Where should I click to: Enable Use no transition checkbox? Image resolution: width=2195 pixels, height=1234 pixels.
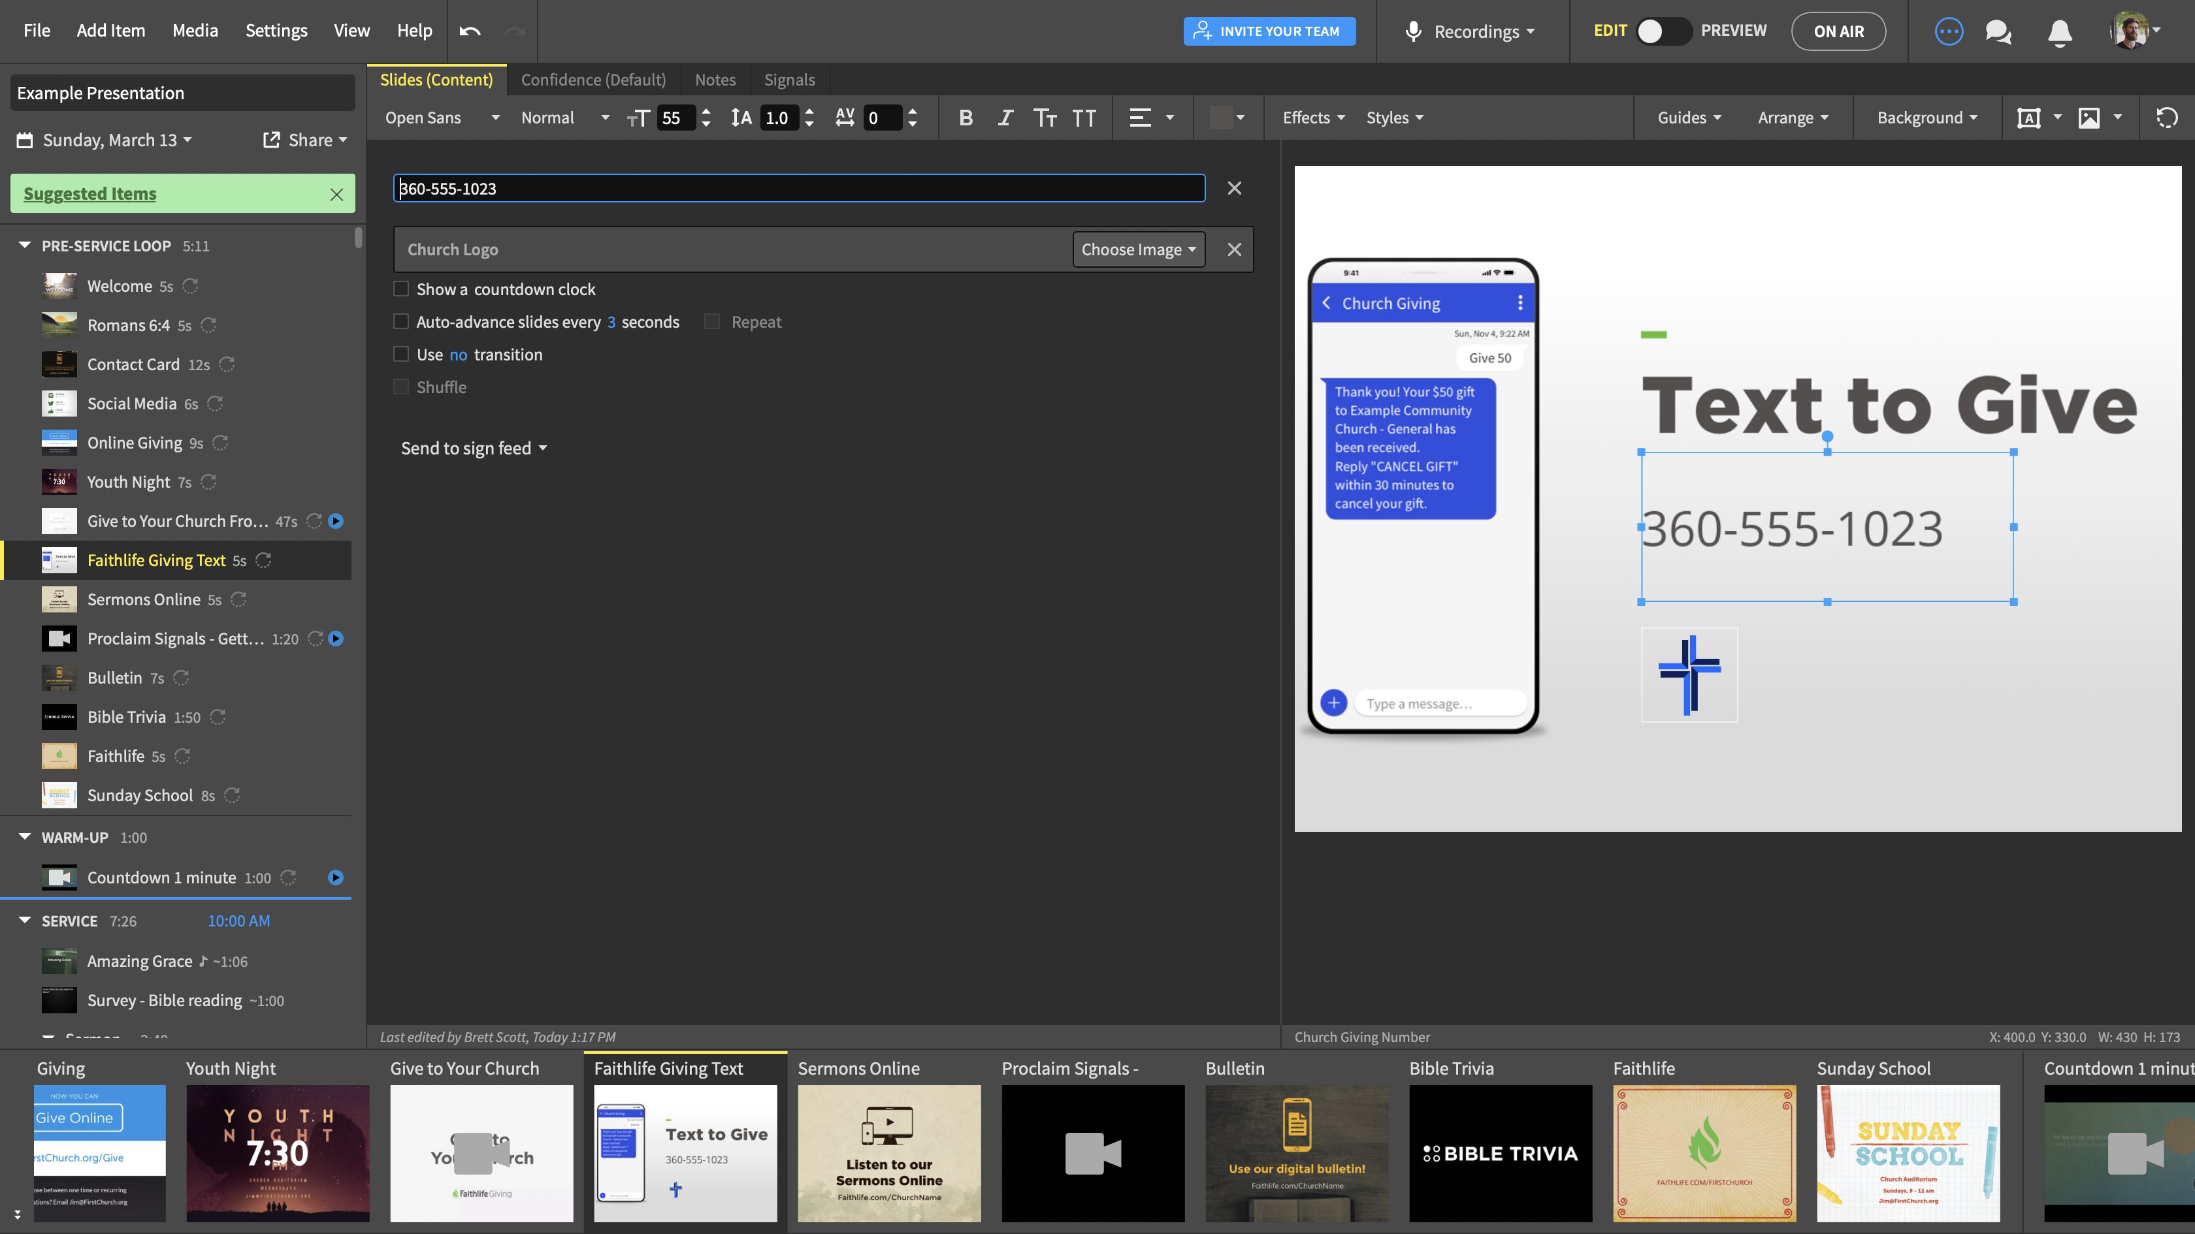pos(400,353)
